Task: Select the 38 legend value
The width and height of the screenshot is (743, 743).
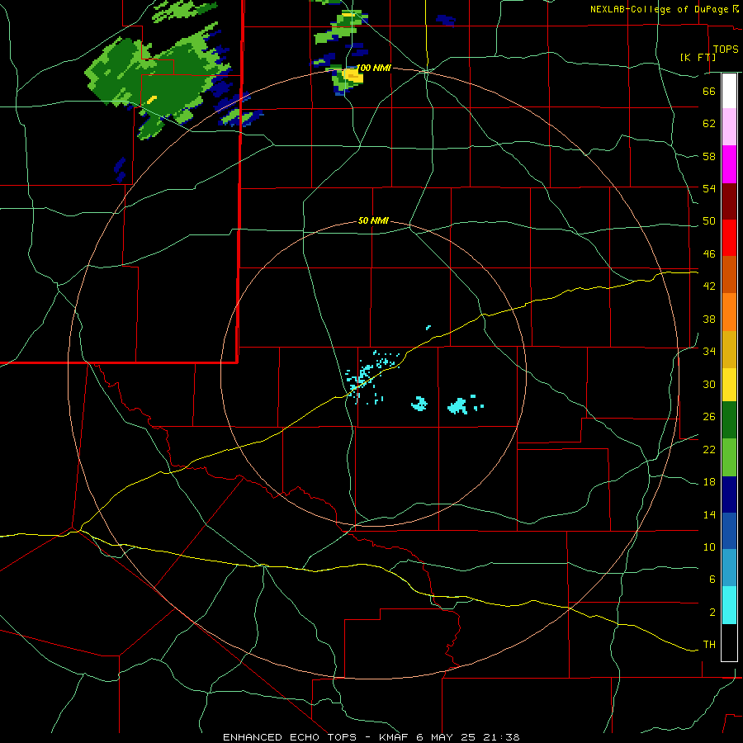Action: [709, 319]
